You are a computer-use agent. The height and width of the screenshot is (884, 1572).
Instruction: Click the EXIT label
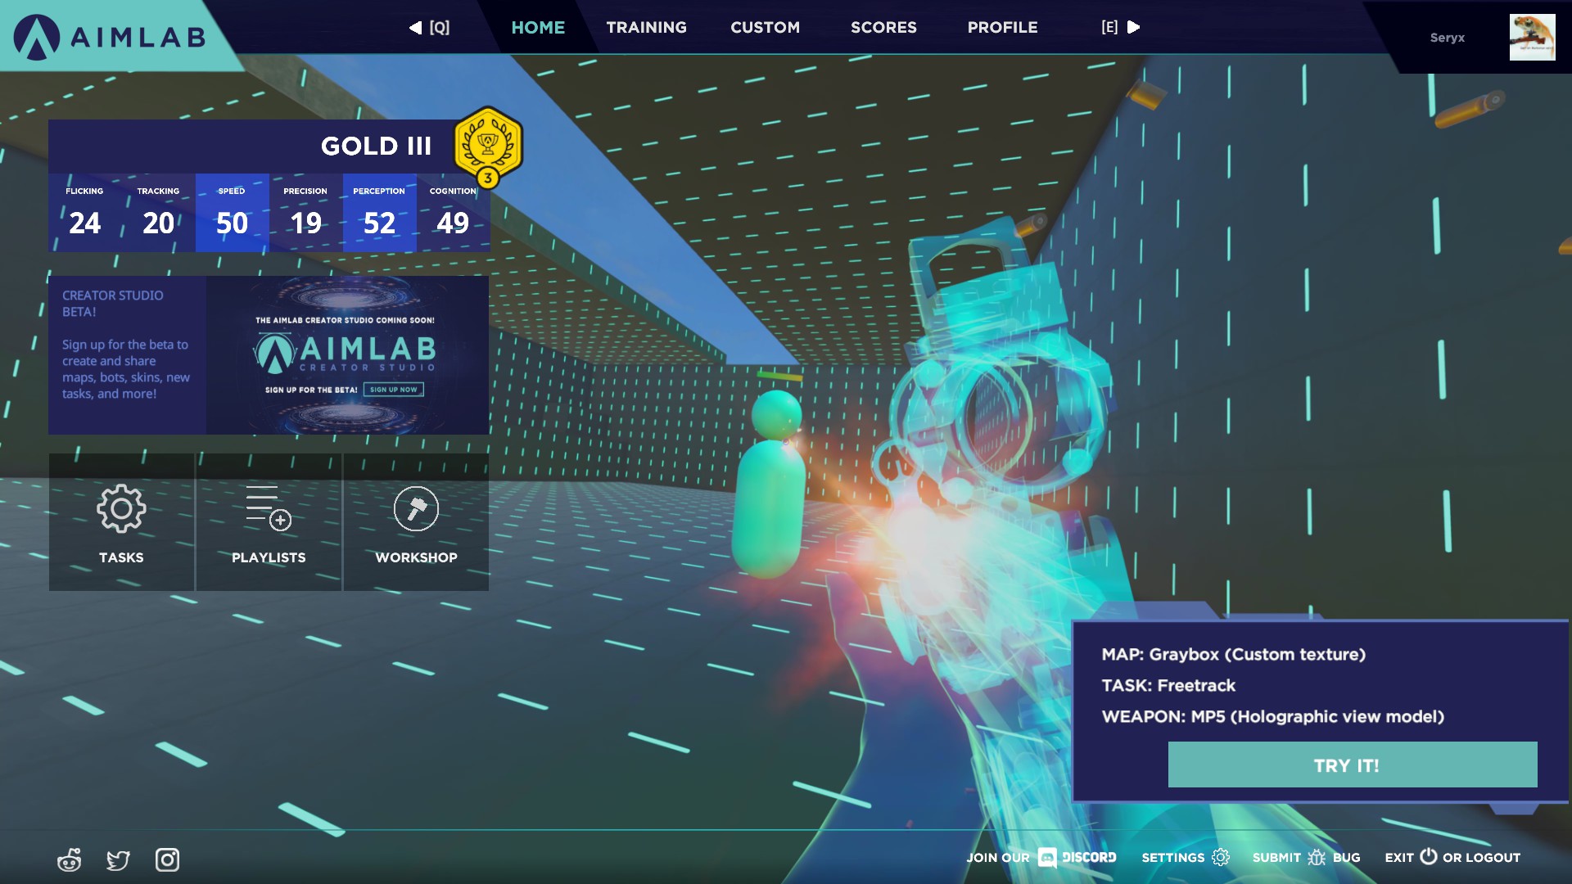tap(1399, 858)
